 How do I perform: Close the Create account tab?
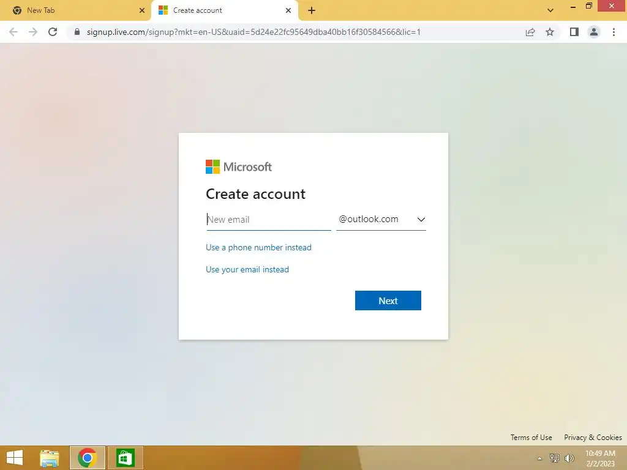288,10
